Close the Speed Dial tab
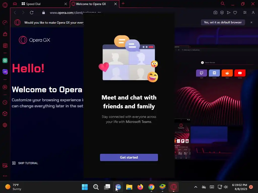Image resolution: width=258 pixels, height=193 pixels. coord(66,4)
